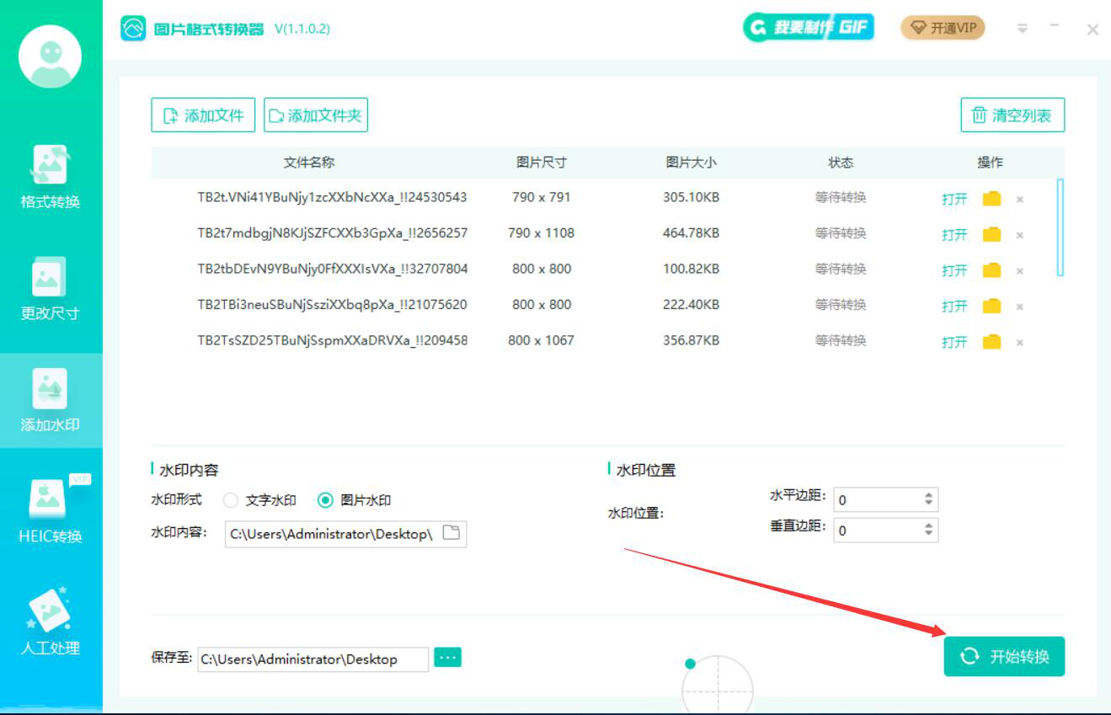Click 打开 for the TB2TBi3neuSBuNjSsziXXbq8pXa file
This screenshot has height=715, width=1111.
click(x=954, y=307)
